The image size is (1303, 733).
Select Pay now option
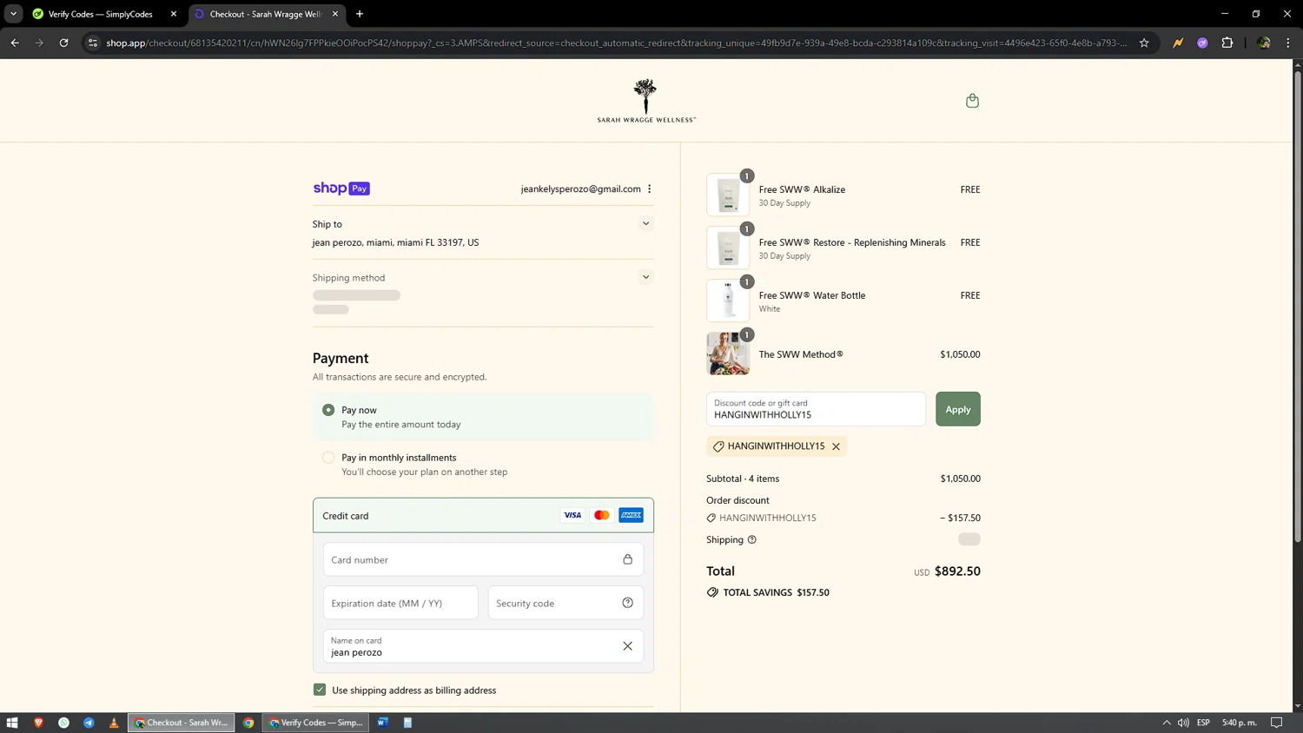[328, 410]
